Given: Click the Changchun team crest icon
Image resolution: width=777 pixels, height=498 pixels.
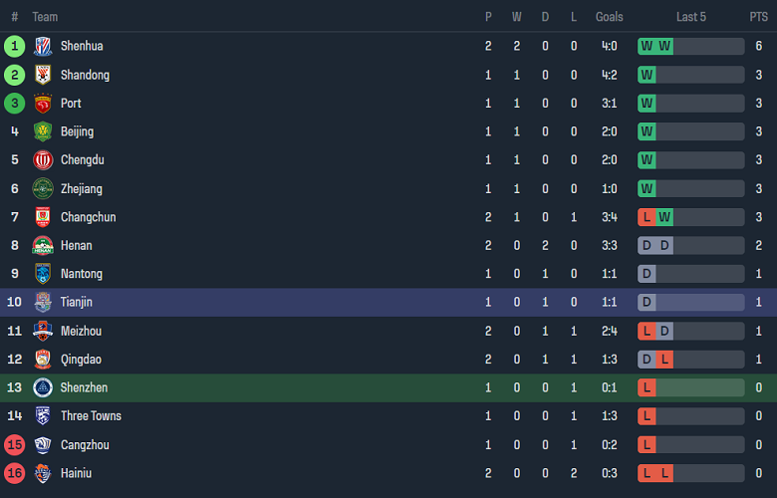Looking at the screenshot, I should [43, 217].
